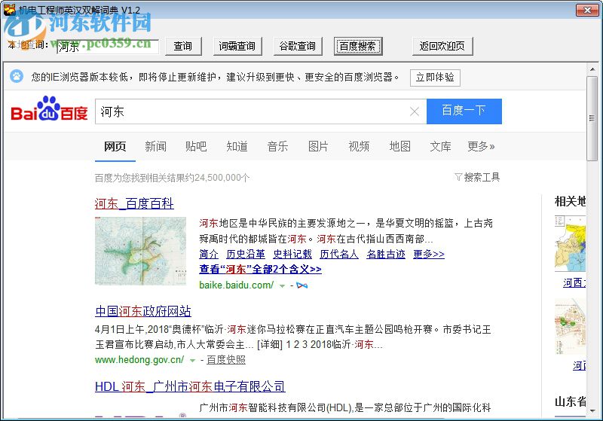Click the 返回欢迎页 button

(x=442, y=46)
